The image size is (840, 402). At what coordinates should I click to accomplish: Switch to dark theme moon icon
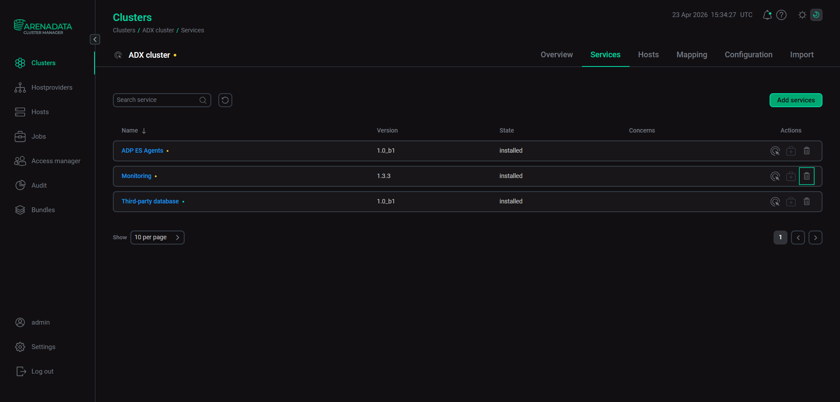816,15
